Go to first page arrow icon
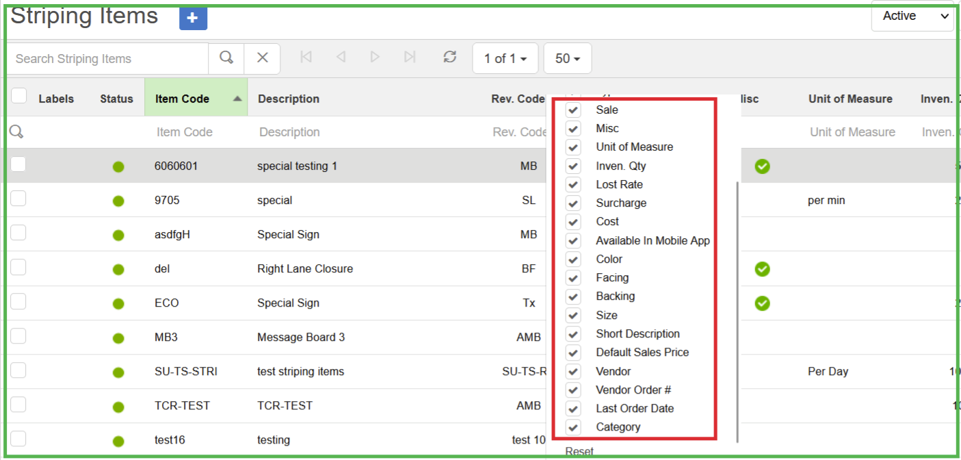The image size is (961, 460). click(x=306, y=57)
